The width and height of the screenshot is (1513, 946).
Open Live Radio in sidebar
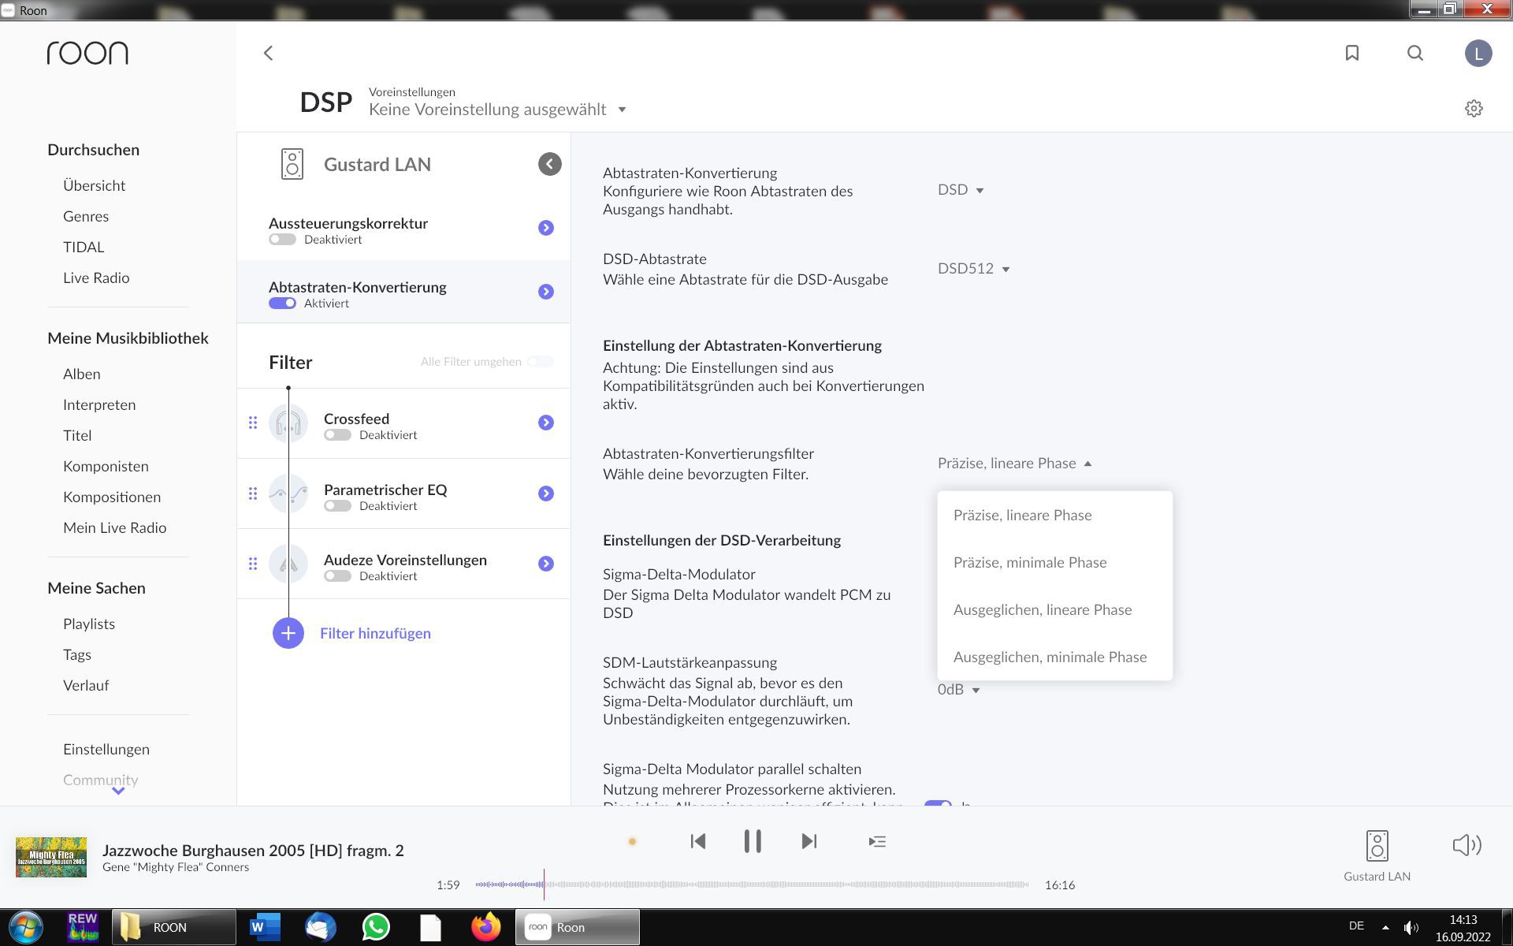(96, 277)
